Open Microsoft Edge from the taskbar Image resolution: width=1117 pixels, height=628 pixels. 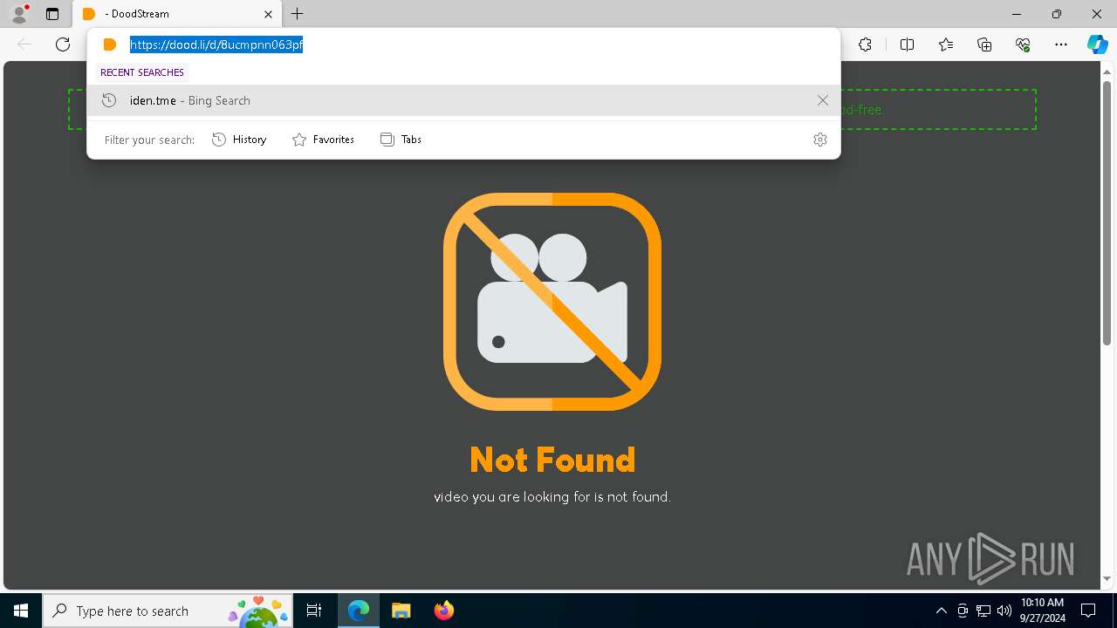click(359, 611)
